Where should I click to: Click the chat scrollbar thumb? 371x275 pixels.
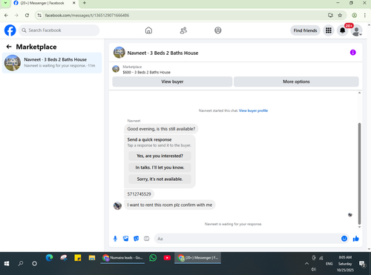tap(359, 173)
